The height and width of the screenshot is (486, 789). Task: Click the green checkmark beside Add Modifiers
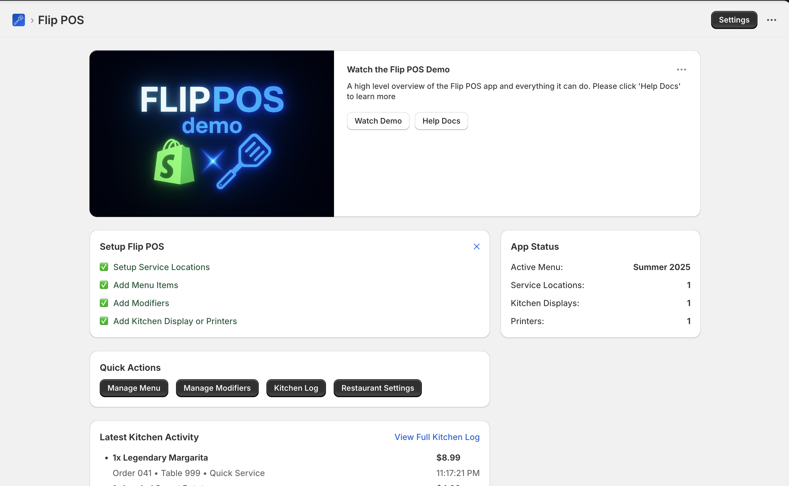click(x=104, y=303)
